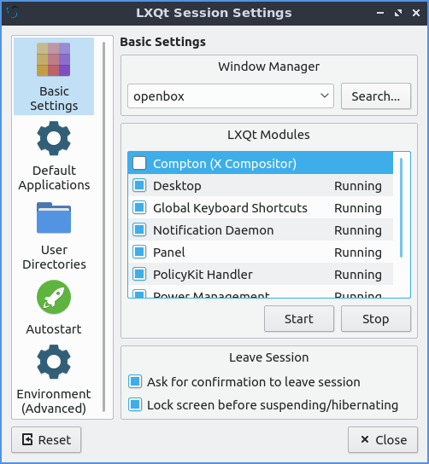Viewport: 429px width, 464px height.
Task: Select the Panel module row
Action: click(x=261, y=252)
